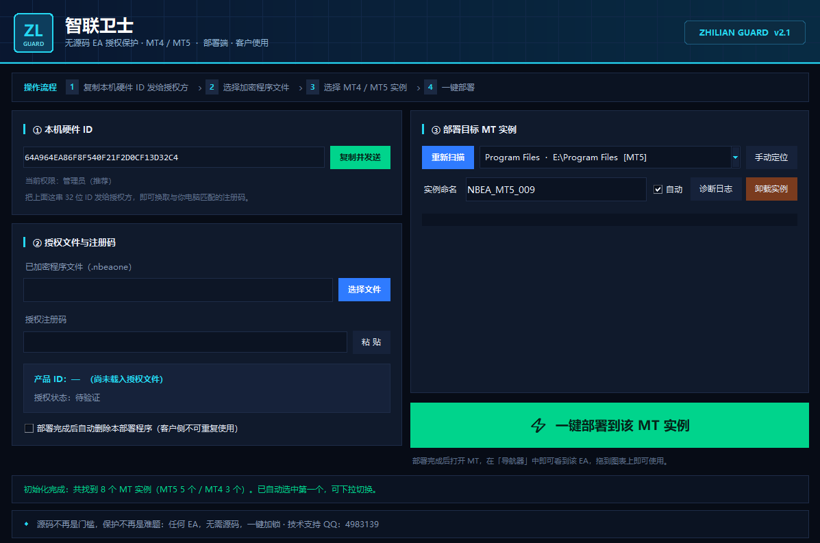Viewport: 820px width, 543px height.
Task: Click the ZHILIAN GUARD v2.1 badge
Action: coord(745,32)
